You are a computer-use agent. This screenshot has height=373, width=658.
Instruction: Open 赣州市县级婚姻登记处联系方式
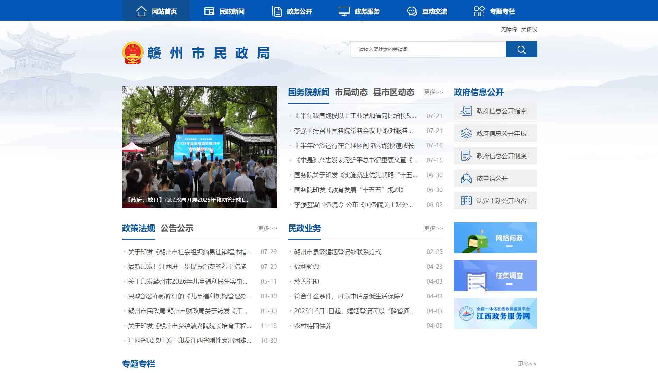click(338, 252)
